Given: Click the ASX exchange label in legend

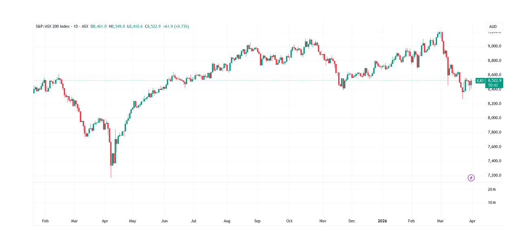Looking at the screenshot, I should click(85, 26).
